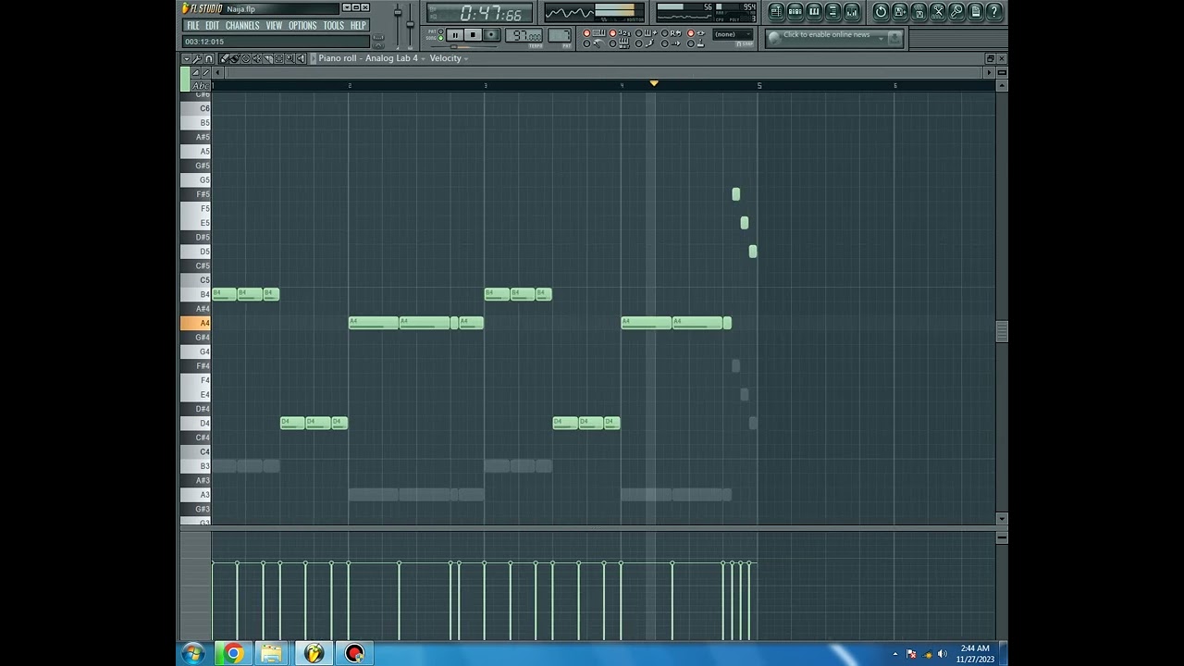Open Google Chrome from taskbar
The width and height of the screenshot is (1184, 666).
(x=232, y=654)
